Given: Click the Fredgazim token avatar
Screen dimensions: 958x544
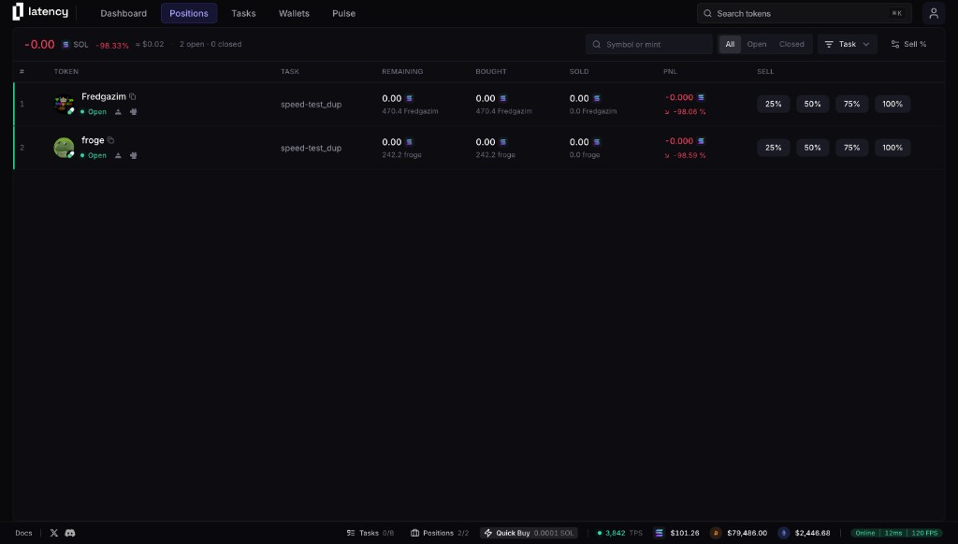Looking at the screenshot, I should (64, 104).
